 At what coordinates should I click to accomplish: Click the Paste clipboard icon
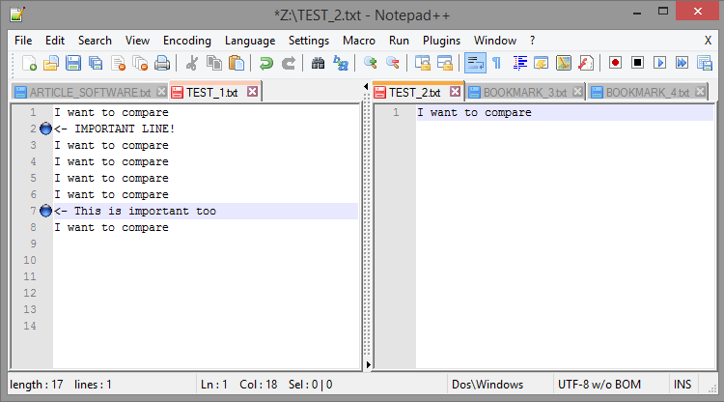coord(237,63)
